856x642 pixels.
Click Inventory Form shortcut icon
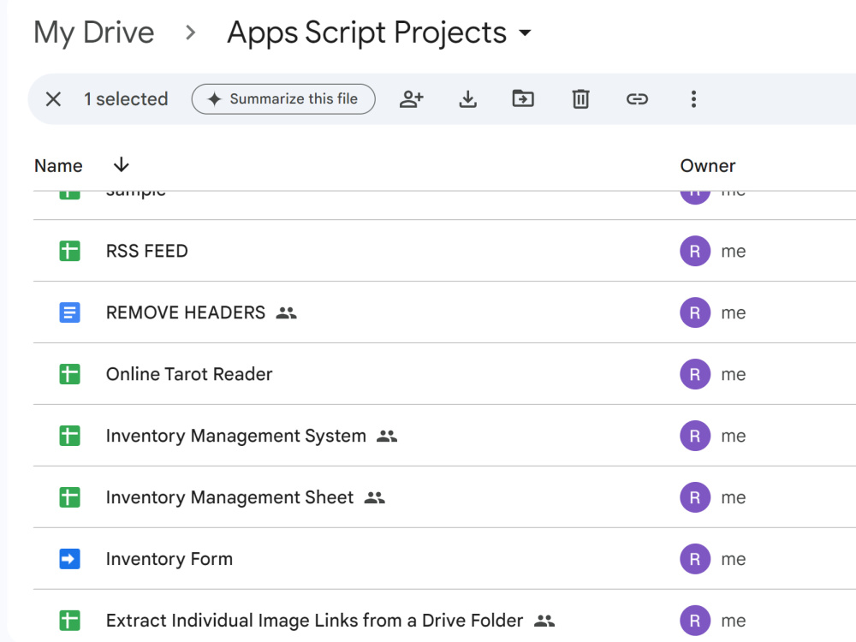(69, 559)
